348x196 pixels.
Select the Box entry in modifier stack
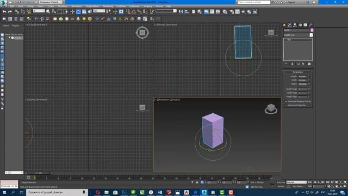(x=289, y=40)
